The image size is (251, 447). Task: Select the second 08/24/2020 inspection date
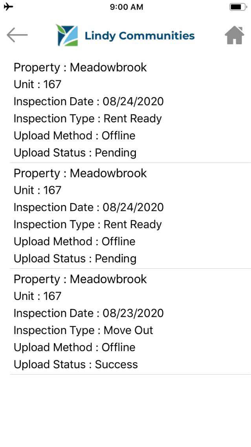pos(88,207)
